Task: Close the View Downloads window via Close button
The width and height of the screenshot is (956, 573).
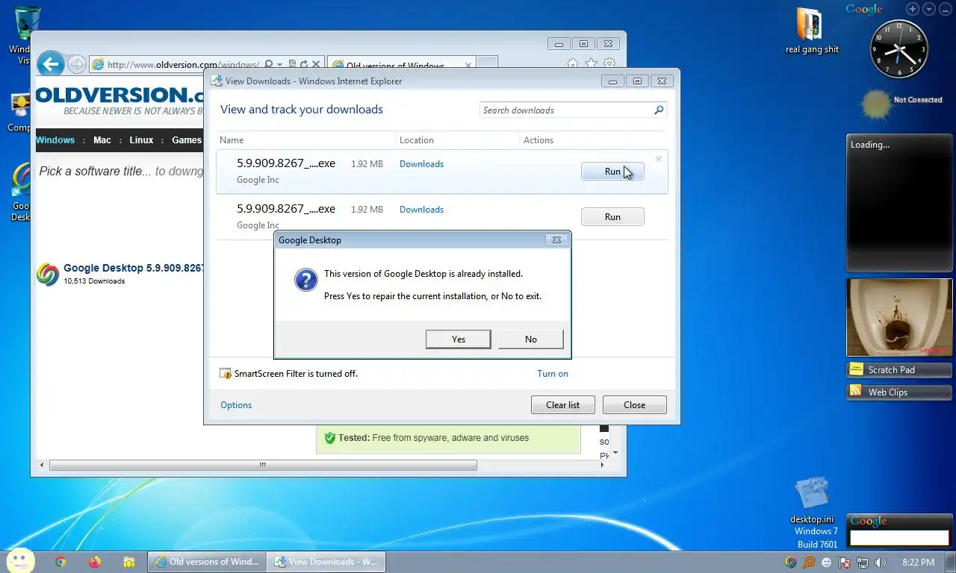Action: [x=634, y=405]
